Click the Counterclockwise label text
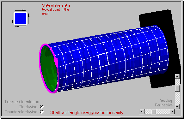184x119 pixels. pos(21,112)
